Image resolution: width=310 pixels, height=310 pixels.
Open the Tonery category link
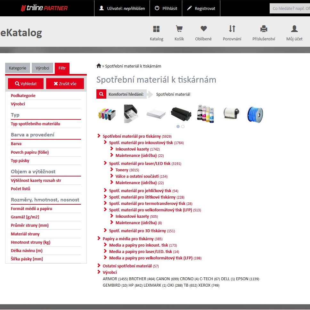coord(122,170)
